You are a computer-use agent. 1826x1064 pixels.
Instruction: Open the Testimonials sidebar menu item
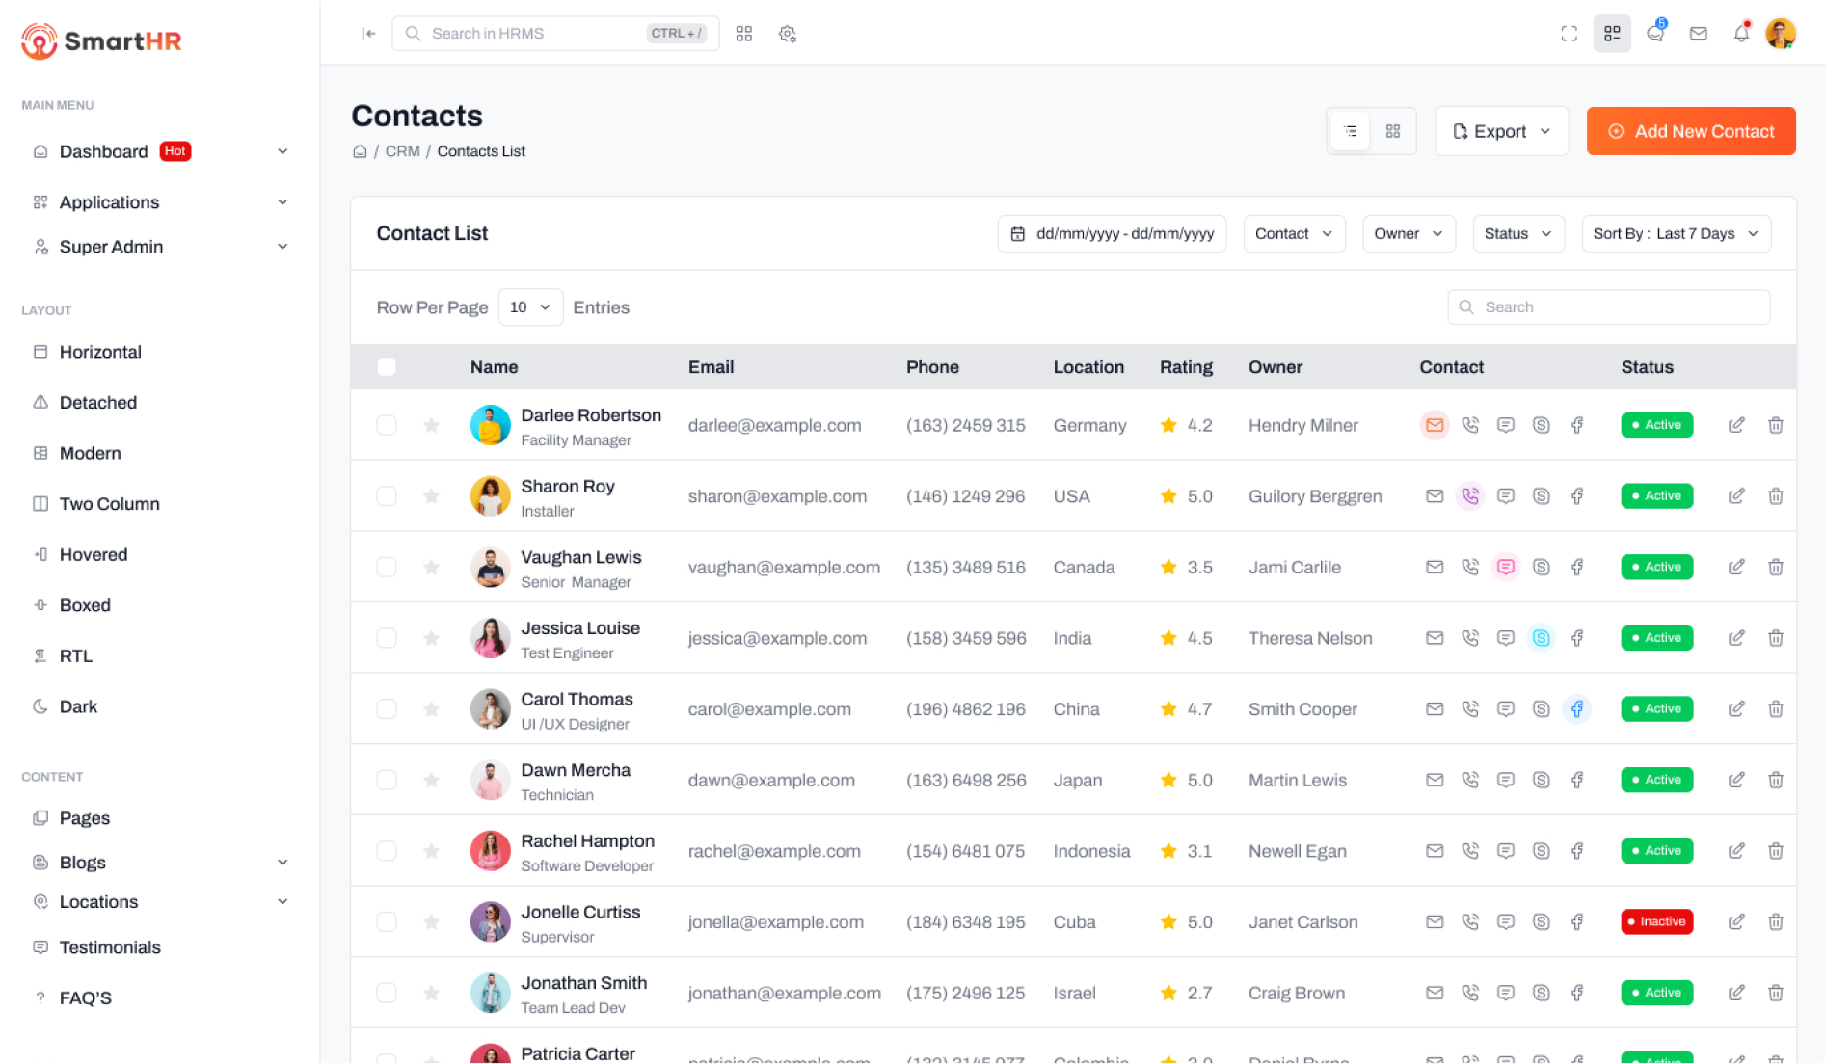[x=110, y=947]
